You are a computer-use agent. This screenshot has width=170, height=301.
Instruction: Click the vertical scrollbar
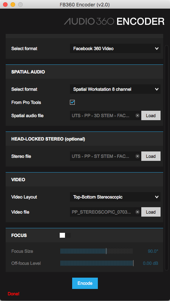click(166, 158)
